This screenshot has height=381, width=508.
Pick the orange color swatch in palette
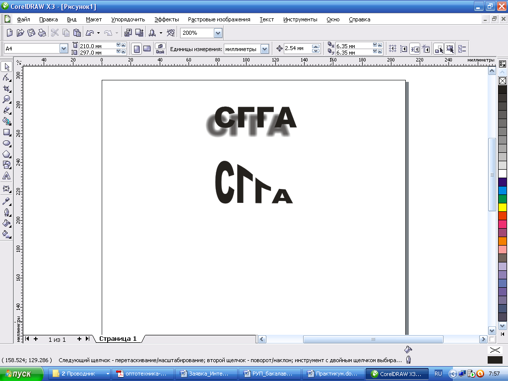[x=503, y=241]
